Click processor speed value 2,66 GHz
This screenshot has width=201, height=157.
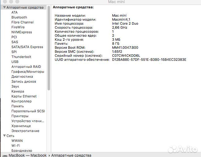click(119, 28)
